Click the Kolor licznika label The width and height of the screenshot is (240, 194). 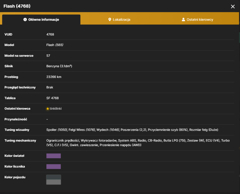(15, 166)
